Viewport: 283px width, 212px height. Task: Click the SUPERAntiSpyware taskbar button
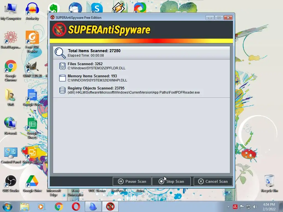pos(110,206)
